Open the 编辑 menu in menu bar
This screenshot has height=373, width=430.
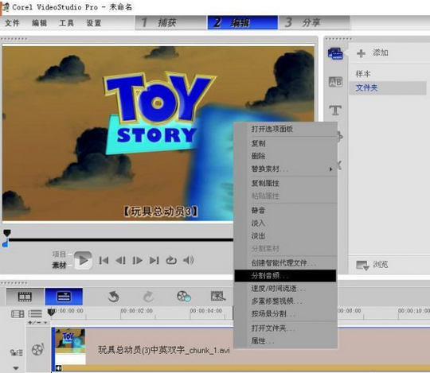39,23
